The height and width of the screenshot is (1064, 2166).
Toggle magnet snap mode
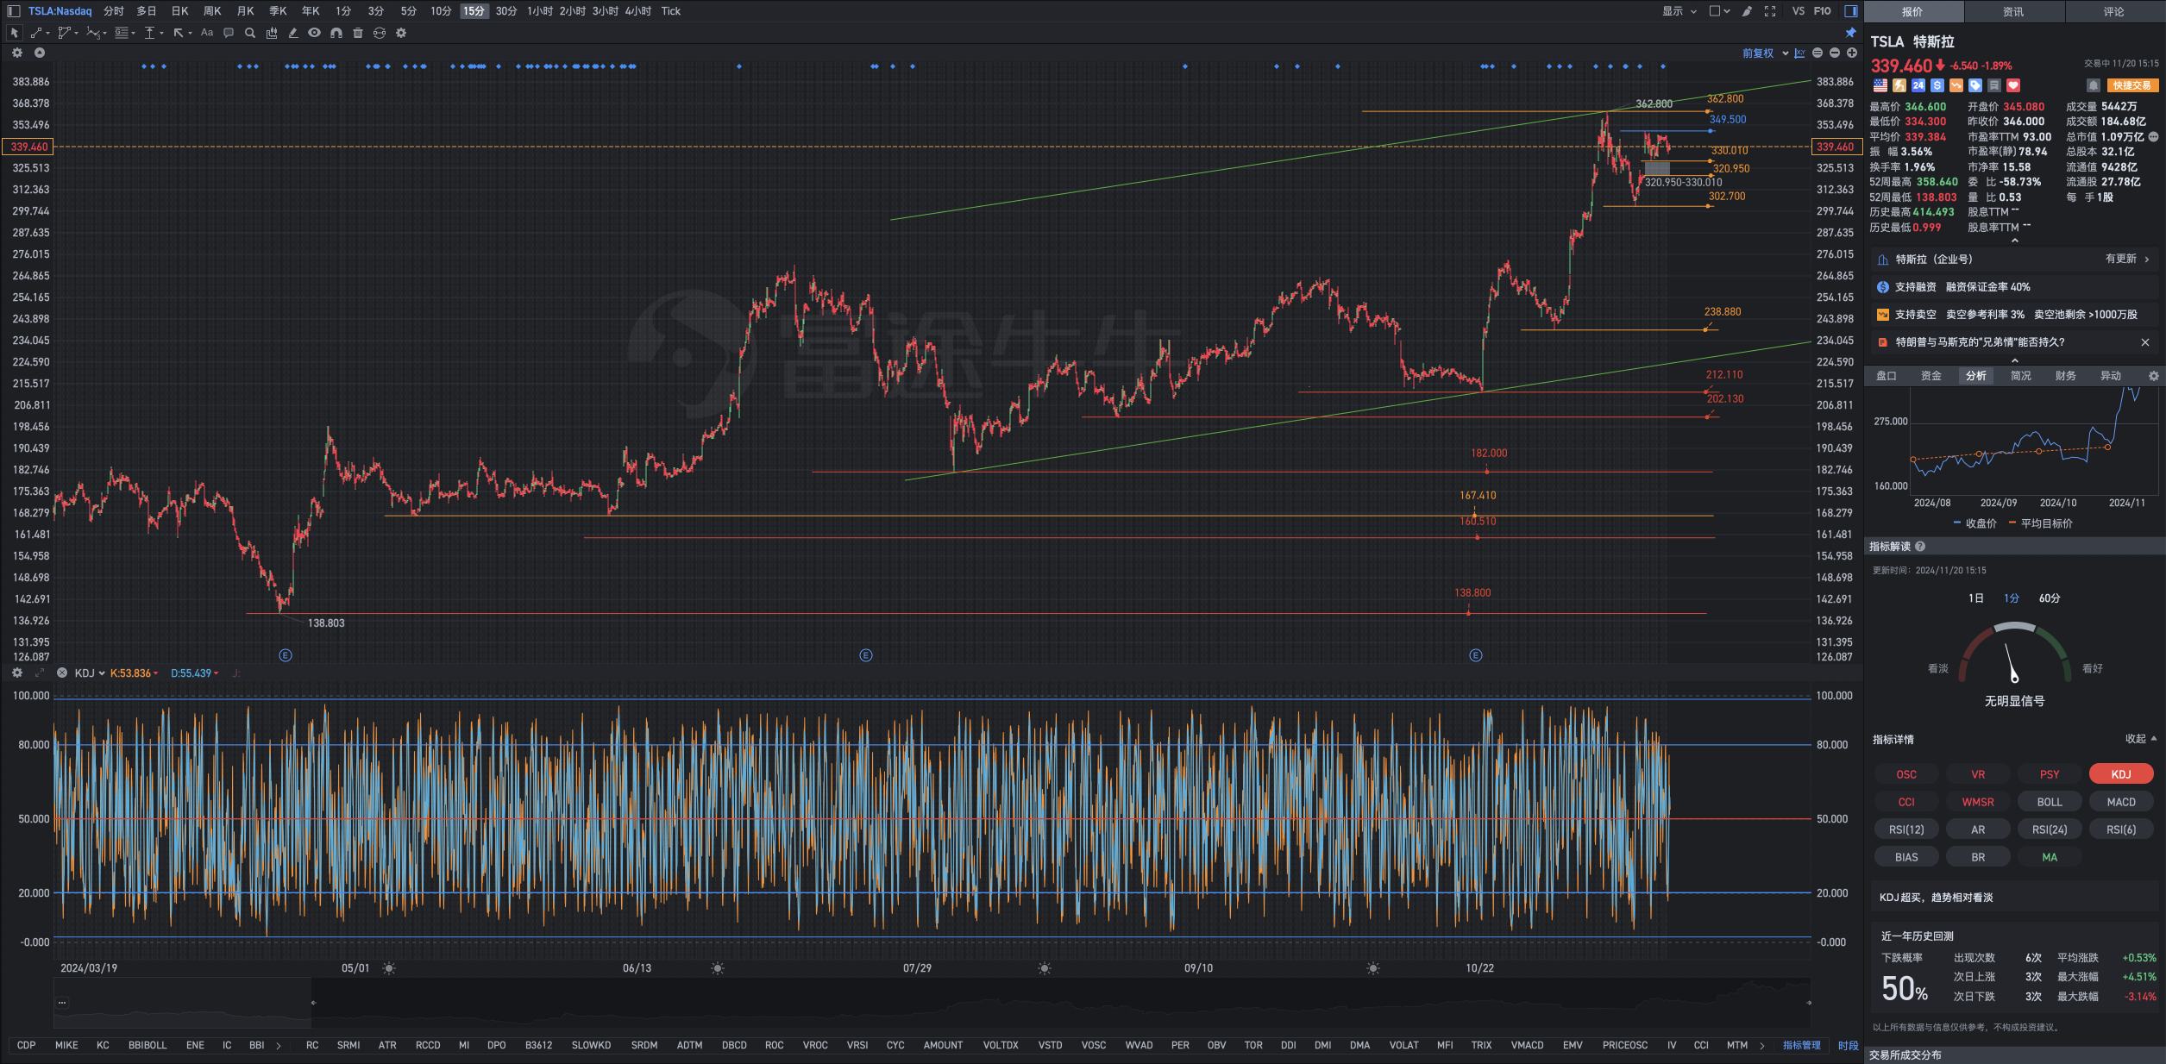(x=336, y=33)
